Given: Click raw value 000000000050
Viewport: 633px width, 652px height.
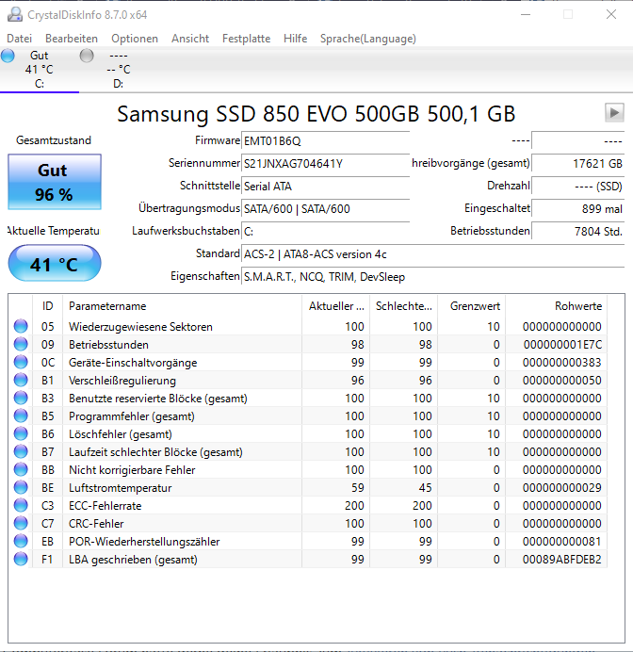Looking at the screenshot, I should [x=562, y=380].
